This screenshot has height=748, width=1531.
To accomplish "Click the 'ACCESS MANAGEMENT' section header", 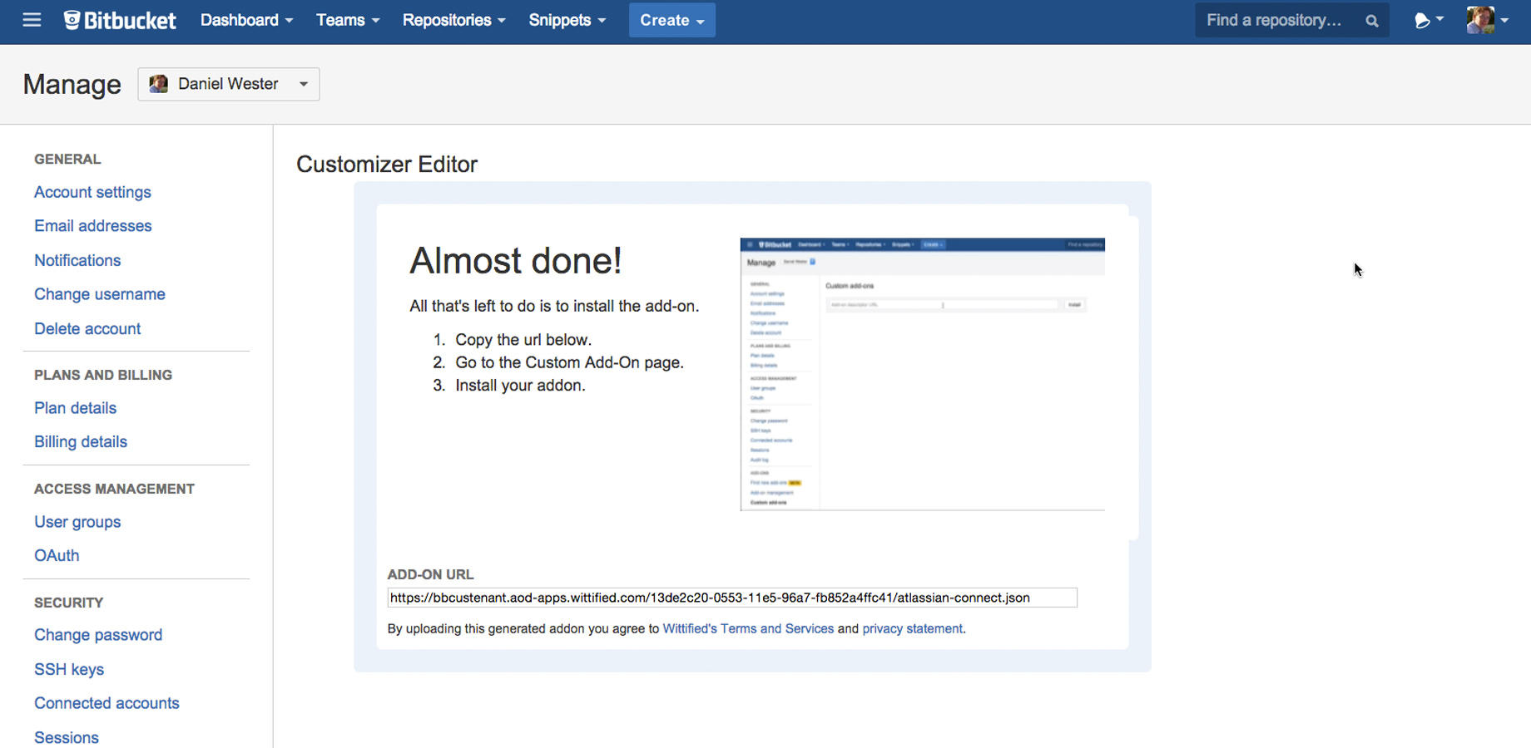I will (114, 489).
